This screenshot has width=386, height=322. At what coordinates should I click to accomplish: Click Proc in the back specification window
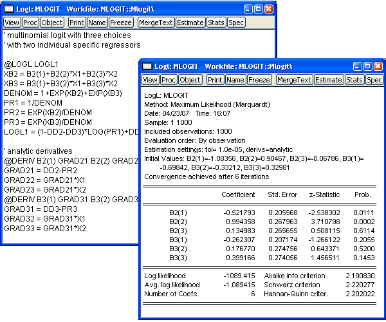point(30,23)
